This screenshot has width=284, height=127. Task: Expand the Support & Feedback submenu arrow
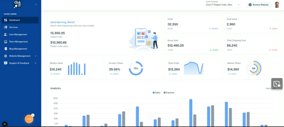click(36, 63)
